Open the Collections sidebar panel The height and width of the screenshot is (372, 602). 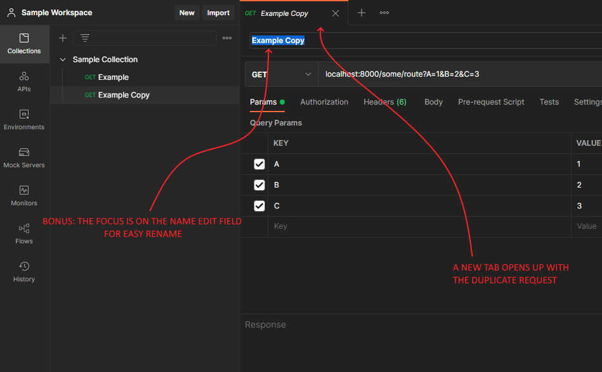[x=24, y=44]
